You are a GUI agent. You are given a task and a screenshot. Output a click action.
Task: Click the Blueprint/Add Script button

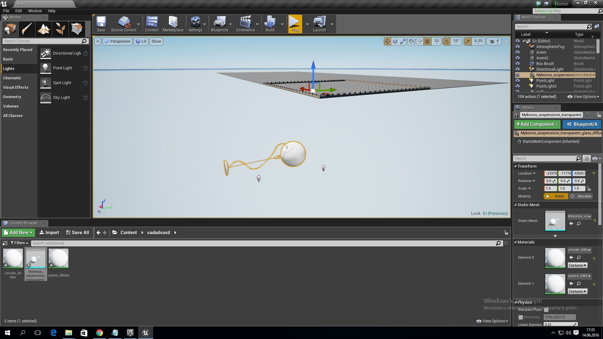point(582,124)
